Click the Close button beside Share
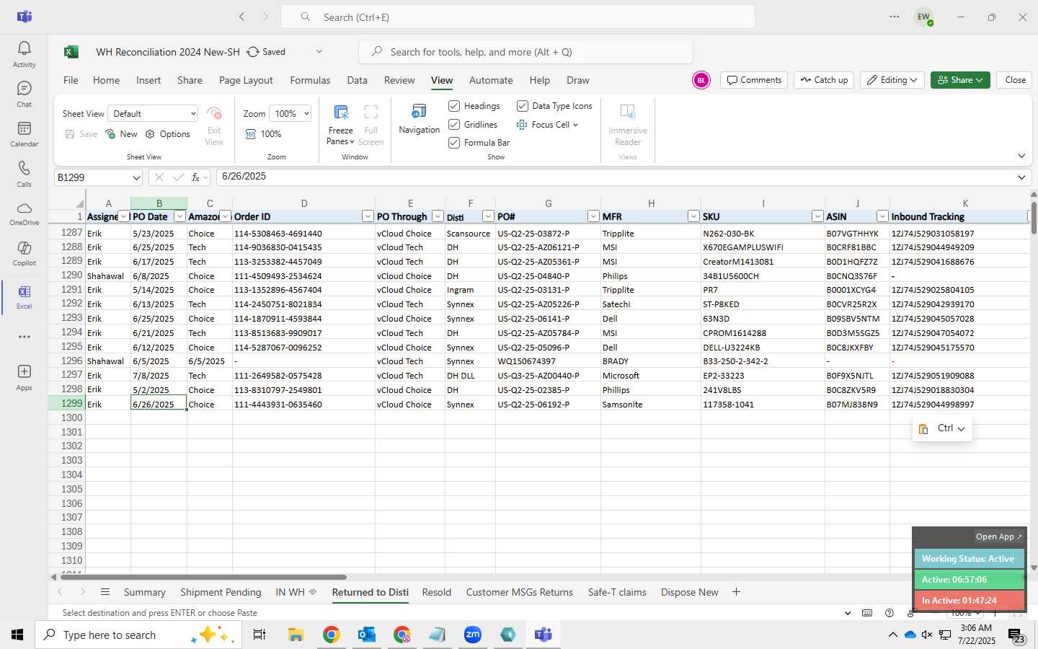 [x=1015, y=80]
